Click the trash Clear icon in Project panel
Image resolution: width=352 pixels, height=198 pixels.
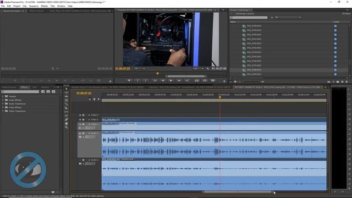[346, 82]
